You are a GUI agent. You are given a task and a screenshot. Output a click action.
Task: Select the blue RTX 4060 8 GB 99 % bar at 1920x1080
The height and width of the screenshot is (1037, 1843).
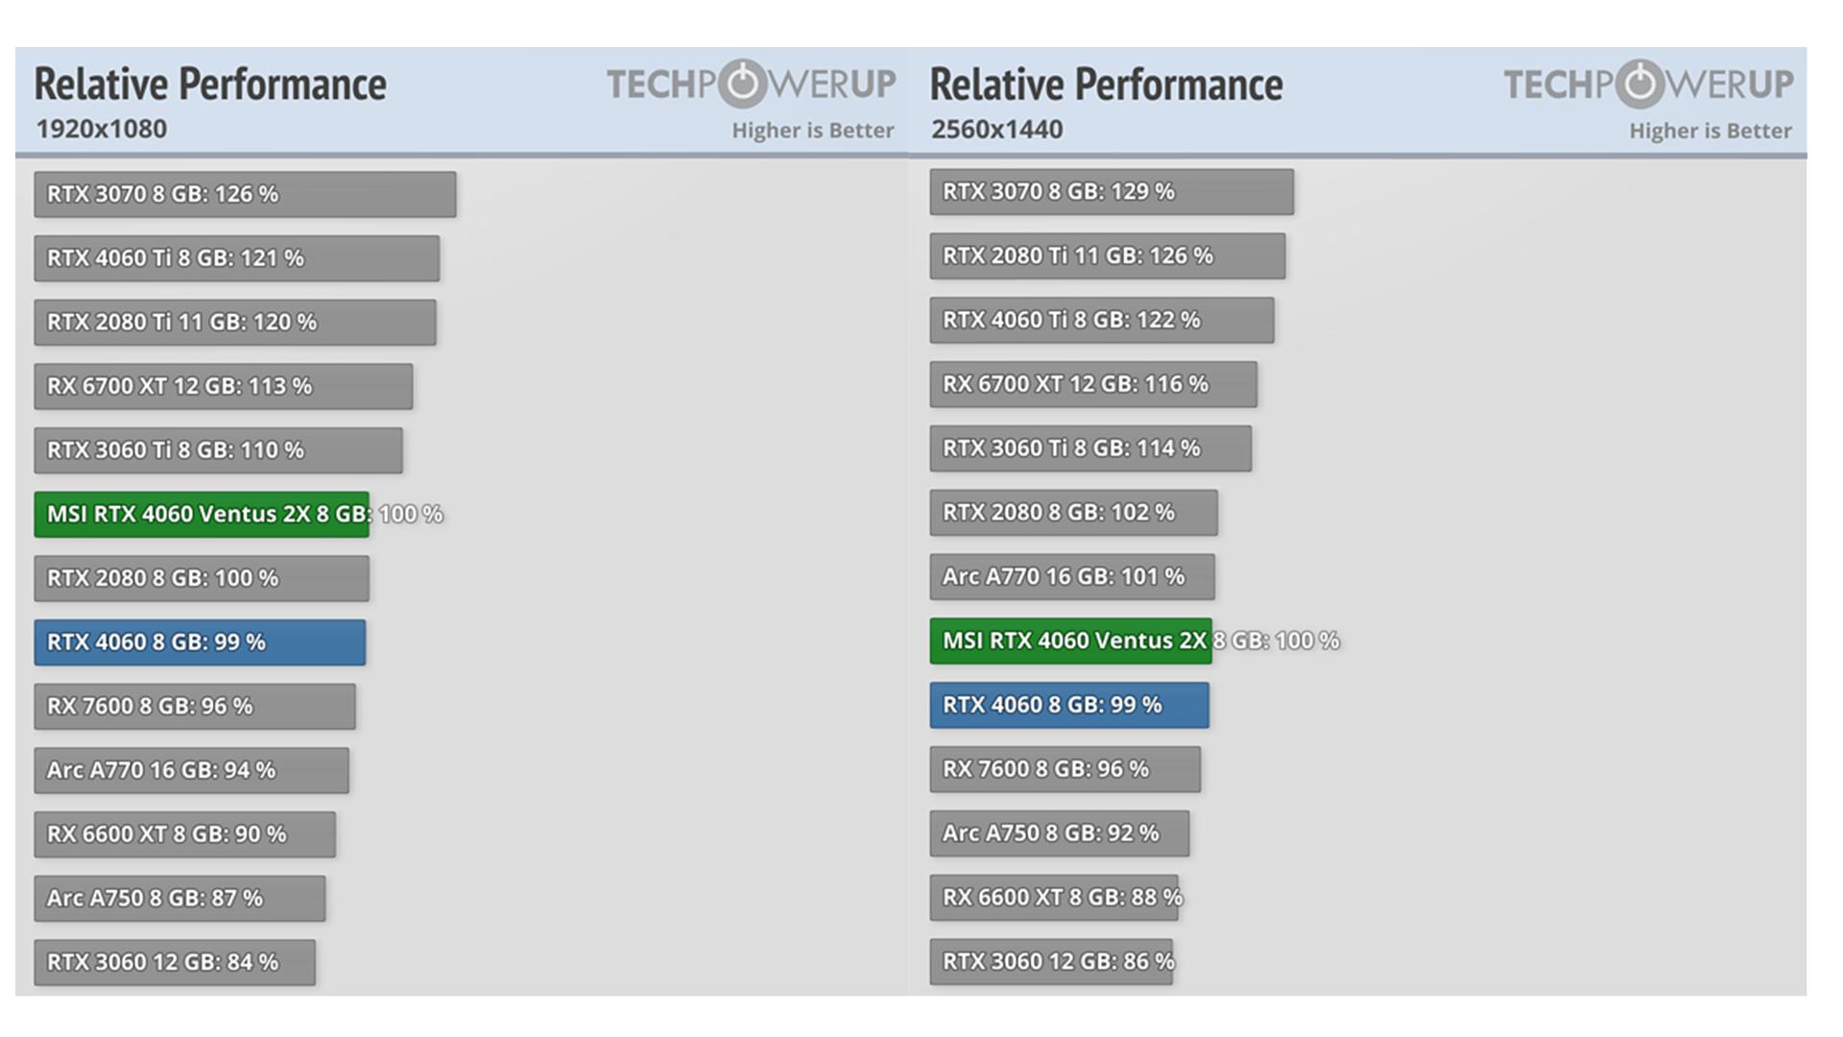coord(200,642)
